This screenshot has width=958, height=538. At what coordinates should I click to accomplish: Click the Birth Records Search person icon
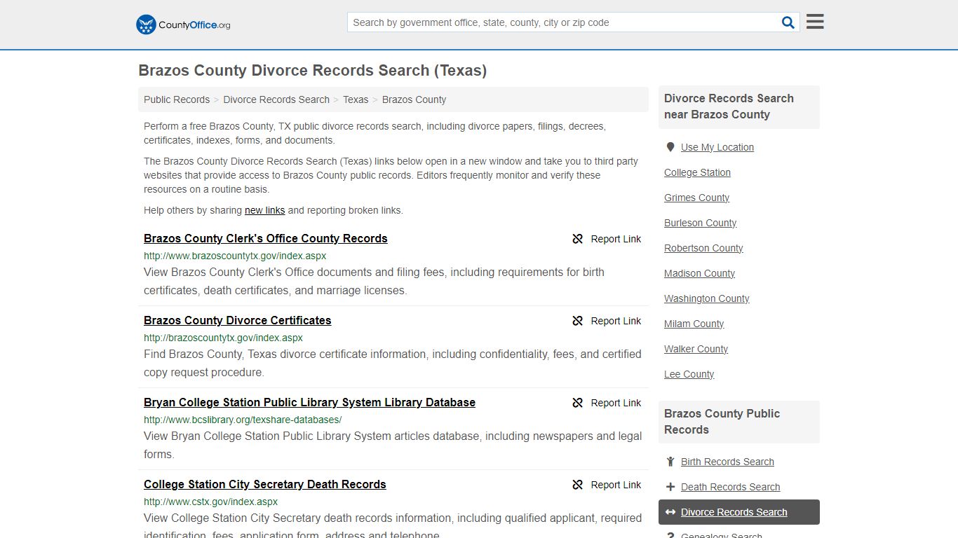click(670, 462)
